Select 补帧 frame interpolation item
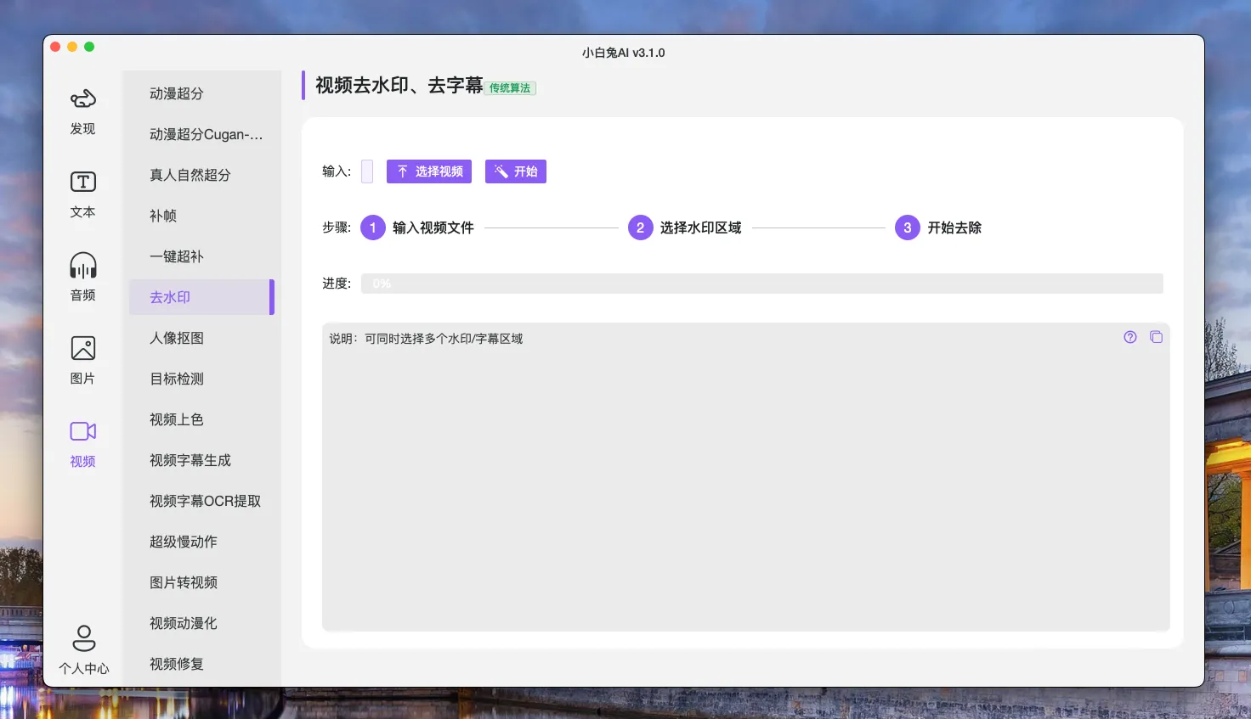Screen dimensions: 1251x719 pyautogui.click(x=201, y=216)
